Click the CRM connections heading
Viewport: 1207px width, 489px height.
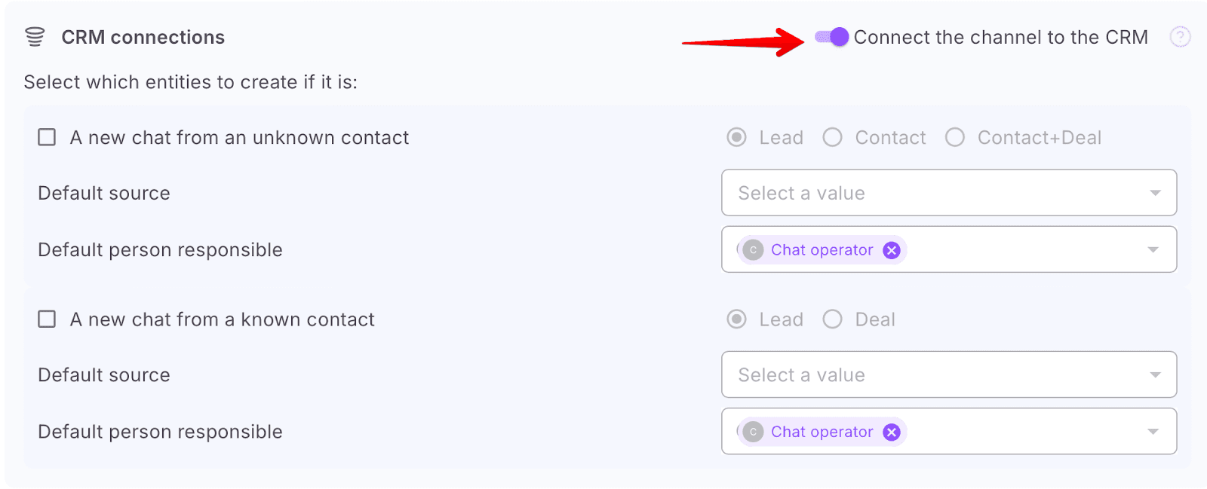tap(143, 37)
